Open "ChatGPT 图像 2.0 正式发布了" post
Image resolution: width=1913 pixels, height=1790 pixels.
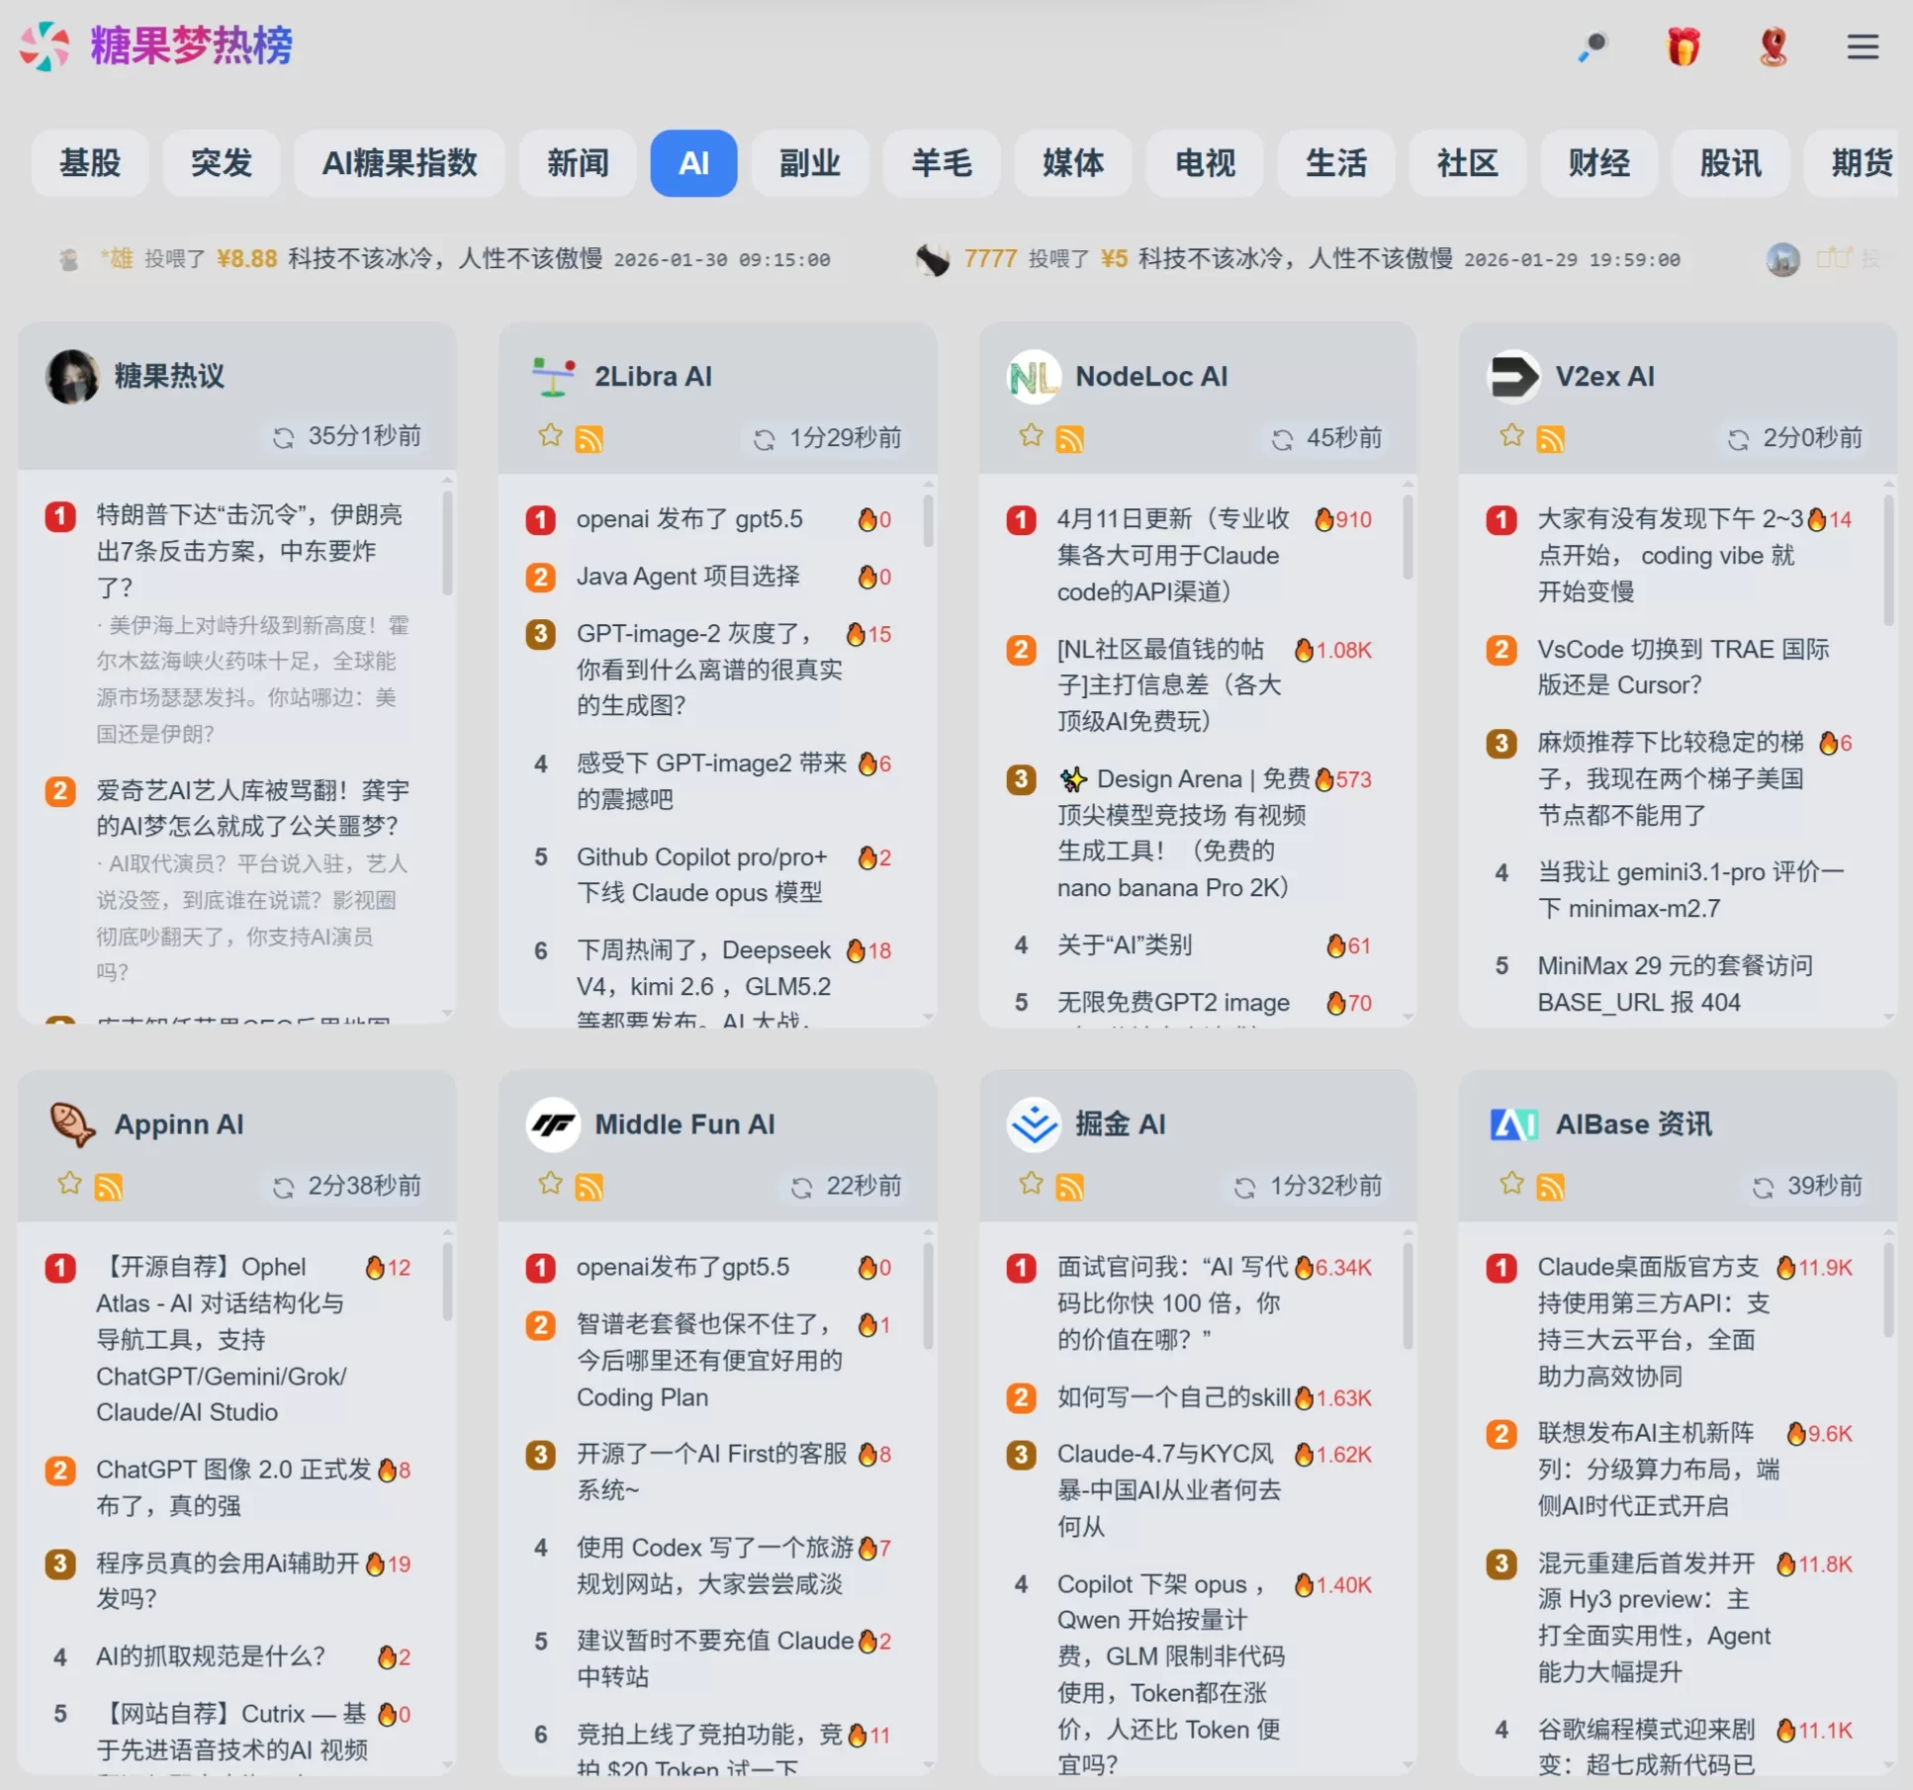click(233, 1487)
